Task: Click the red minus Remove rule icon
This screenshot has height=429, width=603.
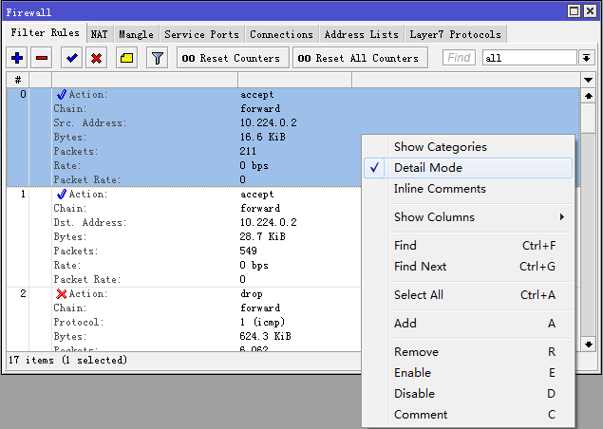Action: pos(42,58)
